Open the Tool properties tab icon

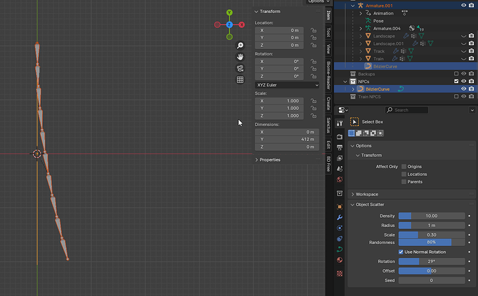coord(339,123)
